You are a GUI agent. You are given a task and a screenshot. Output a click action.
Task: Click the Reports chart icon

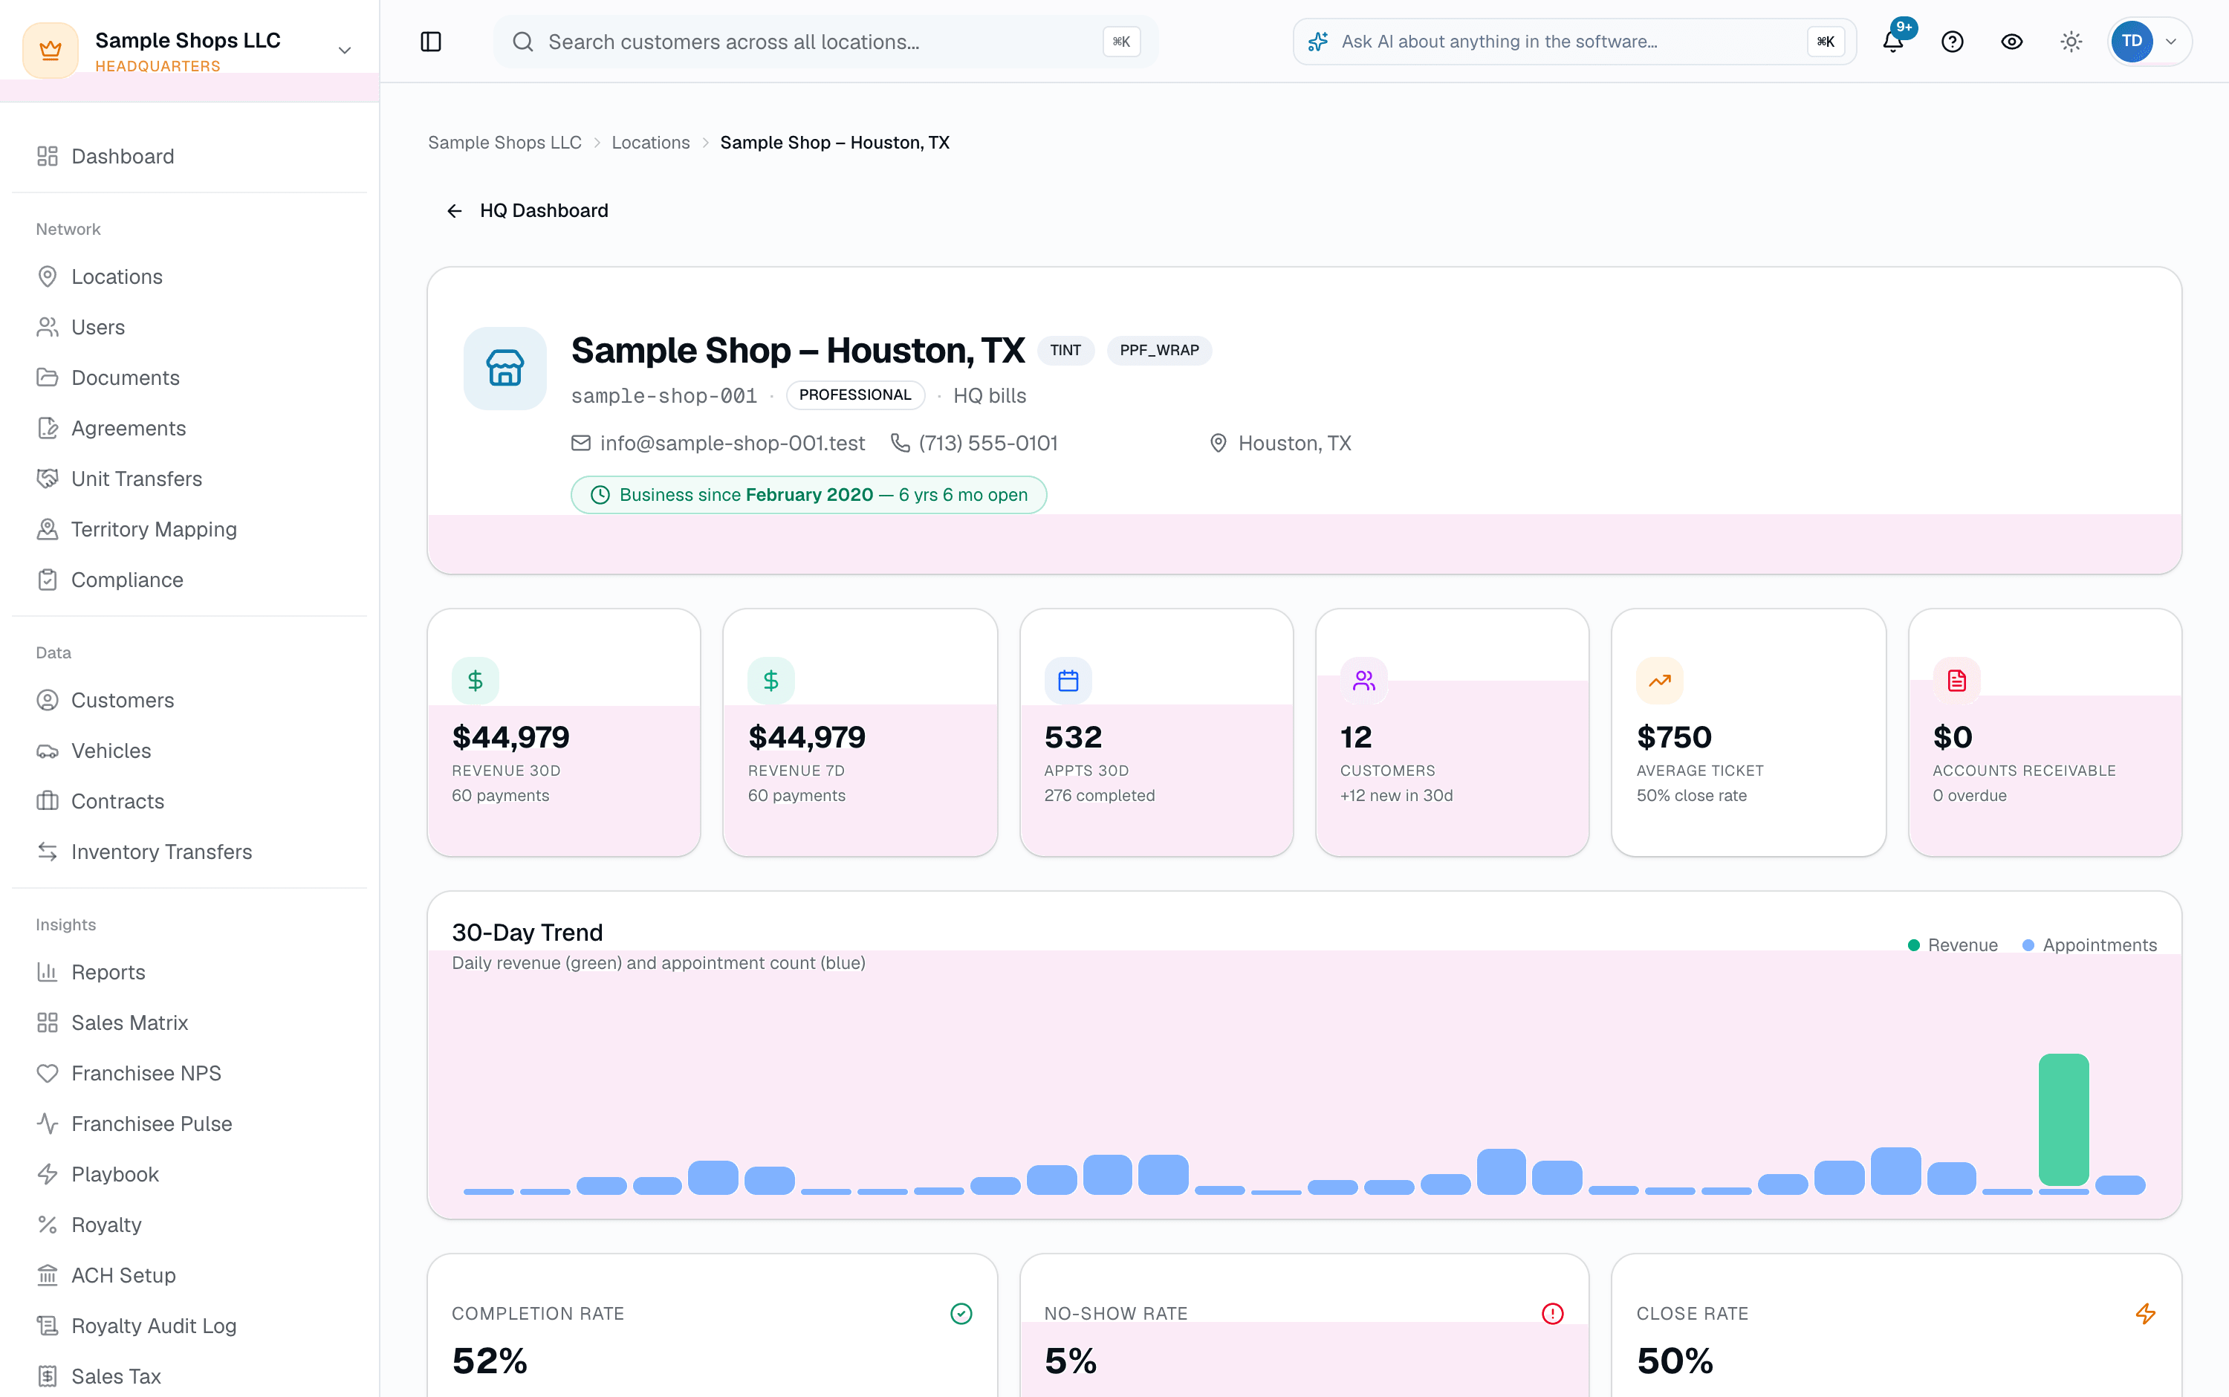tap(47, 972)
